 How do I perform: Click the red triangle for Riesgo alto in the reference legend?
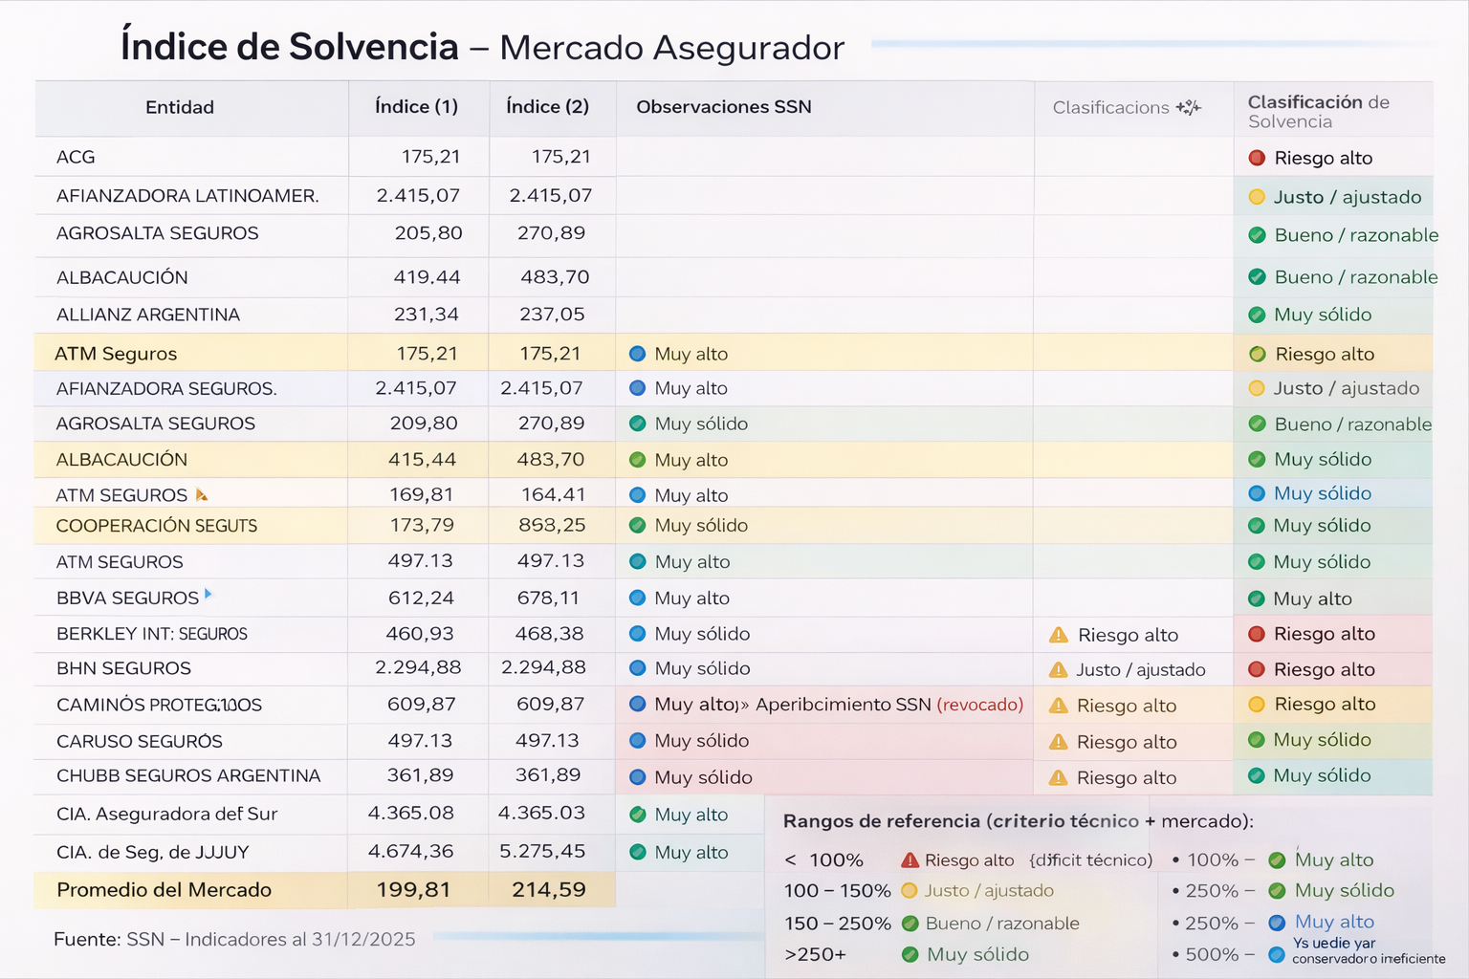click(910, 860)
